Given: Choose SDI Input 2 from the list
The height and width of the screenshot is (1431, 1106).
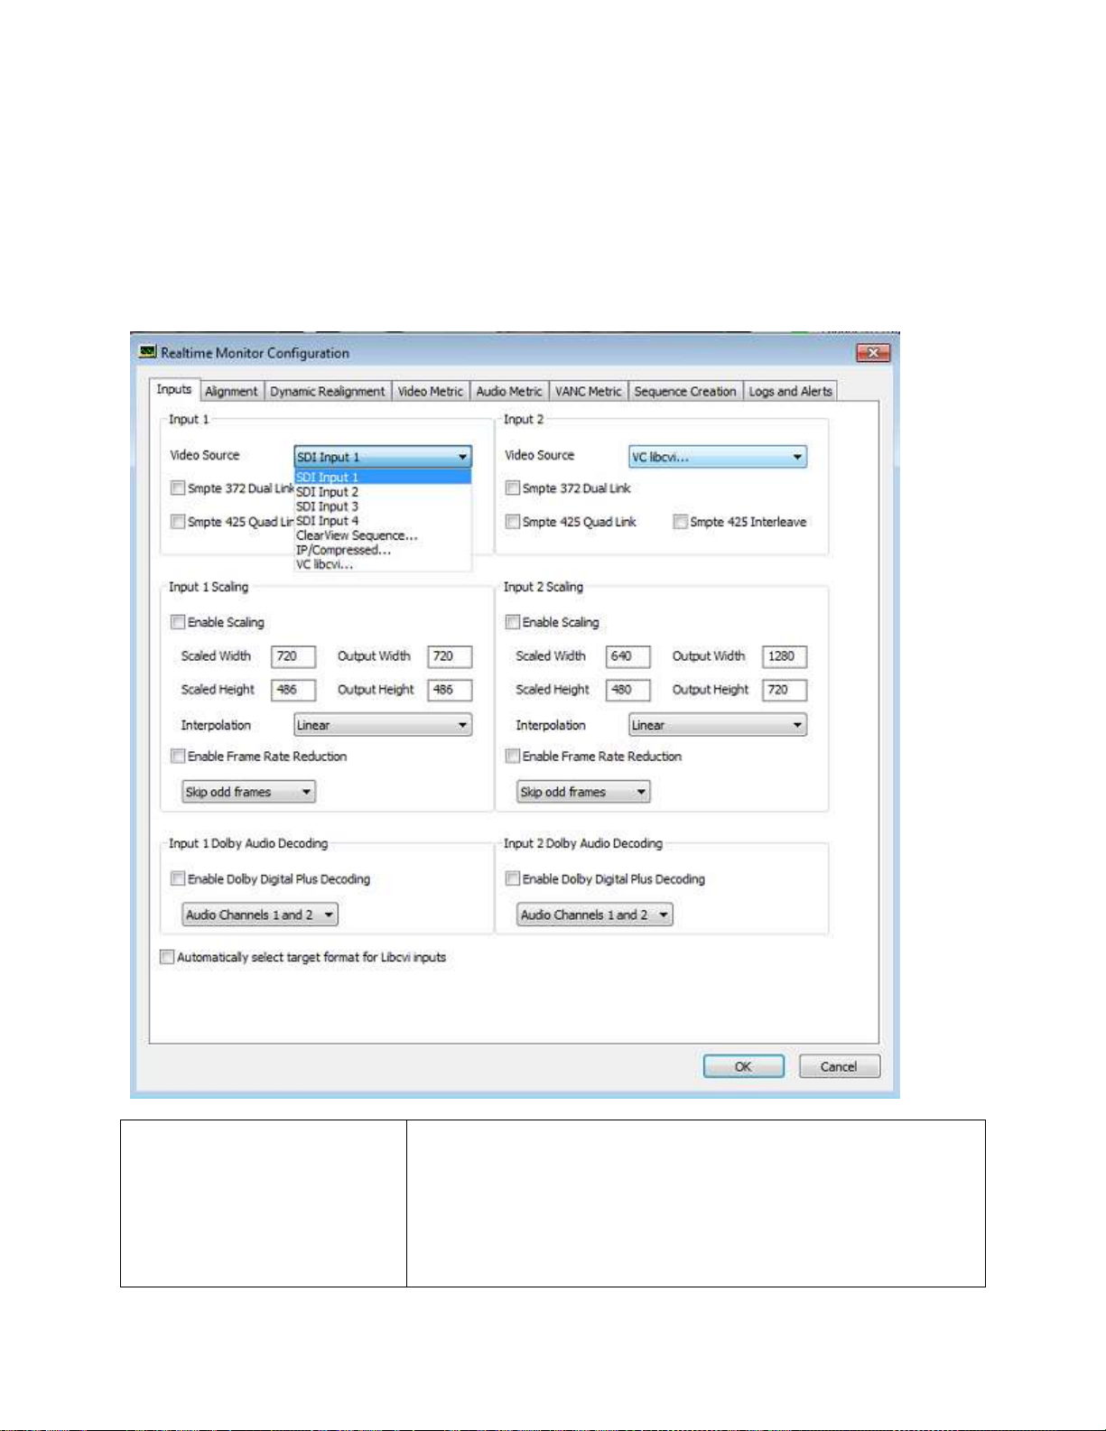Looking at the screenshot, I should tap(383, 491).
